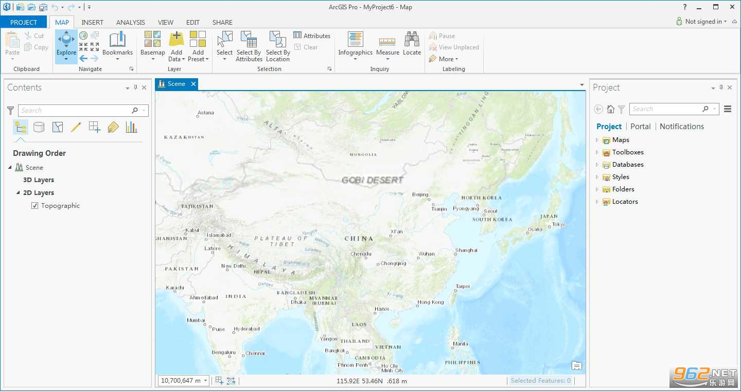Expand the Databases node
Screen dimensions: 741x391
click(597, 165)
